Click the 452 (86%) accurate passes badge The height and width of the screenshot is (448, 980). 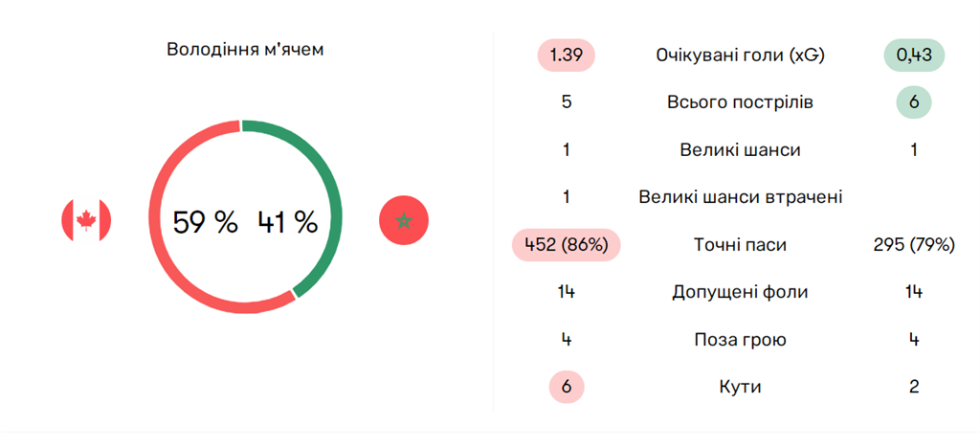click(x=567, y=244)
